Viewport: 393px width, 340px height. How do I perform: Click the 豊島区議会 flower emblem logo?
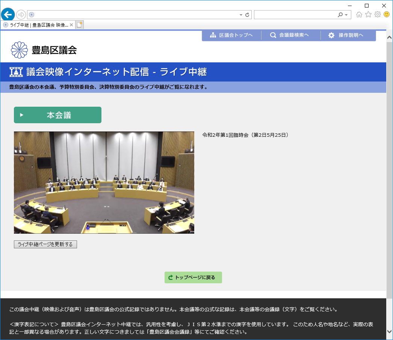pos(19,50)
